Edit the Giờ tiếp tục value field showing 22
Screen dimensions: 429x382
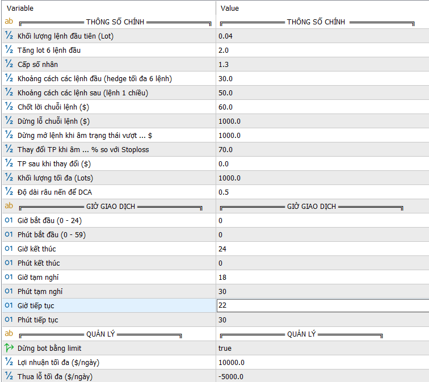323,305
